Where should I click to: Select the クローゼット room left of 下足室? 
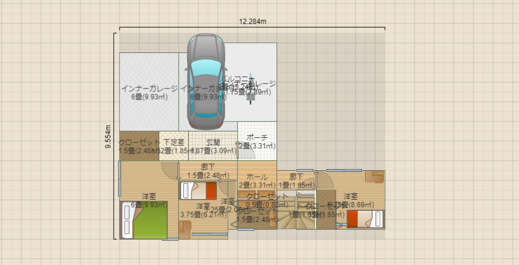pos(139,146)
